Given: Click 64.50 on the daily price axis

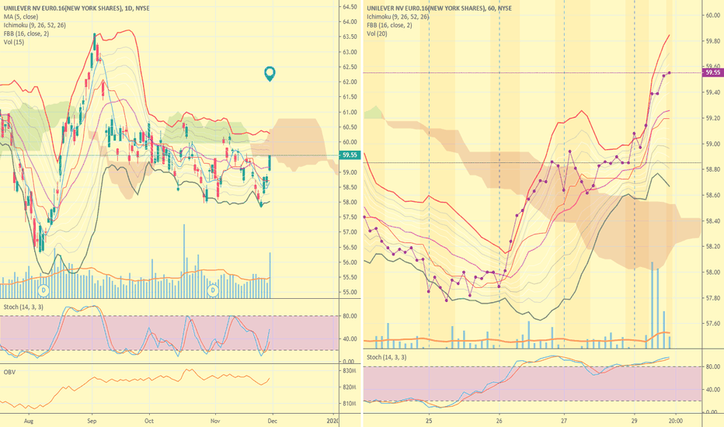Looking at the screenshot, I should point(350,7).
